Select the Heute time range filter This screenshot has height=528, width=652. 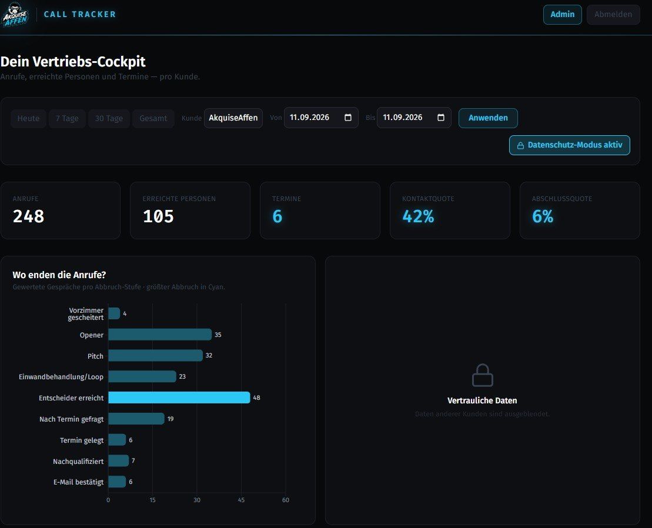click(x=28, y=119)
